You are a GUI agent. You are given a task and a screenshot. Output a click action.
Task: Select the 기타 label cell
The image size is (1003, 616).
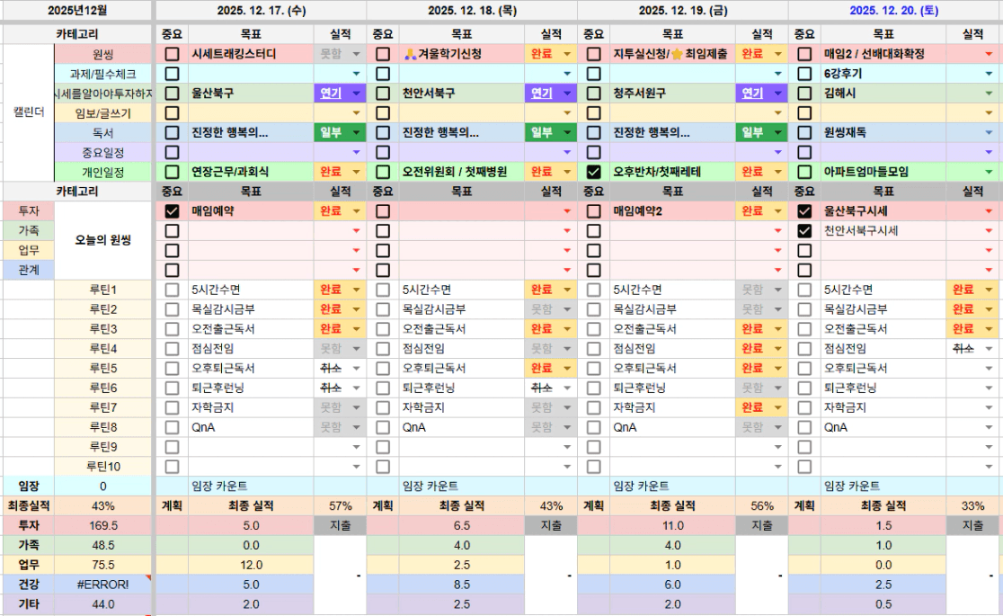pos(29,603)
